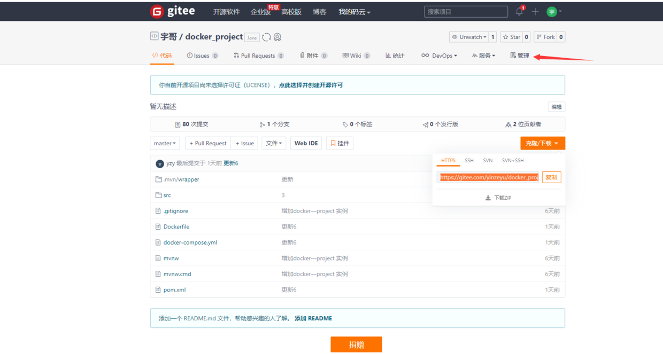Click the sync refresh icon next to Java
The image size is (663, 354).
click(x=266, y=37)
